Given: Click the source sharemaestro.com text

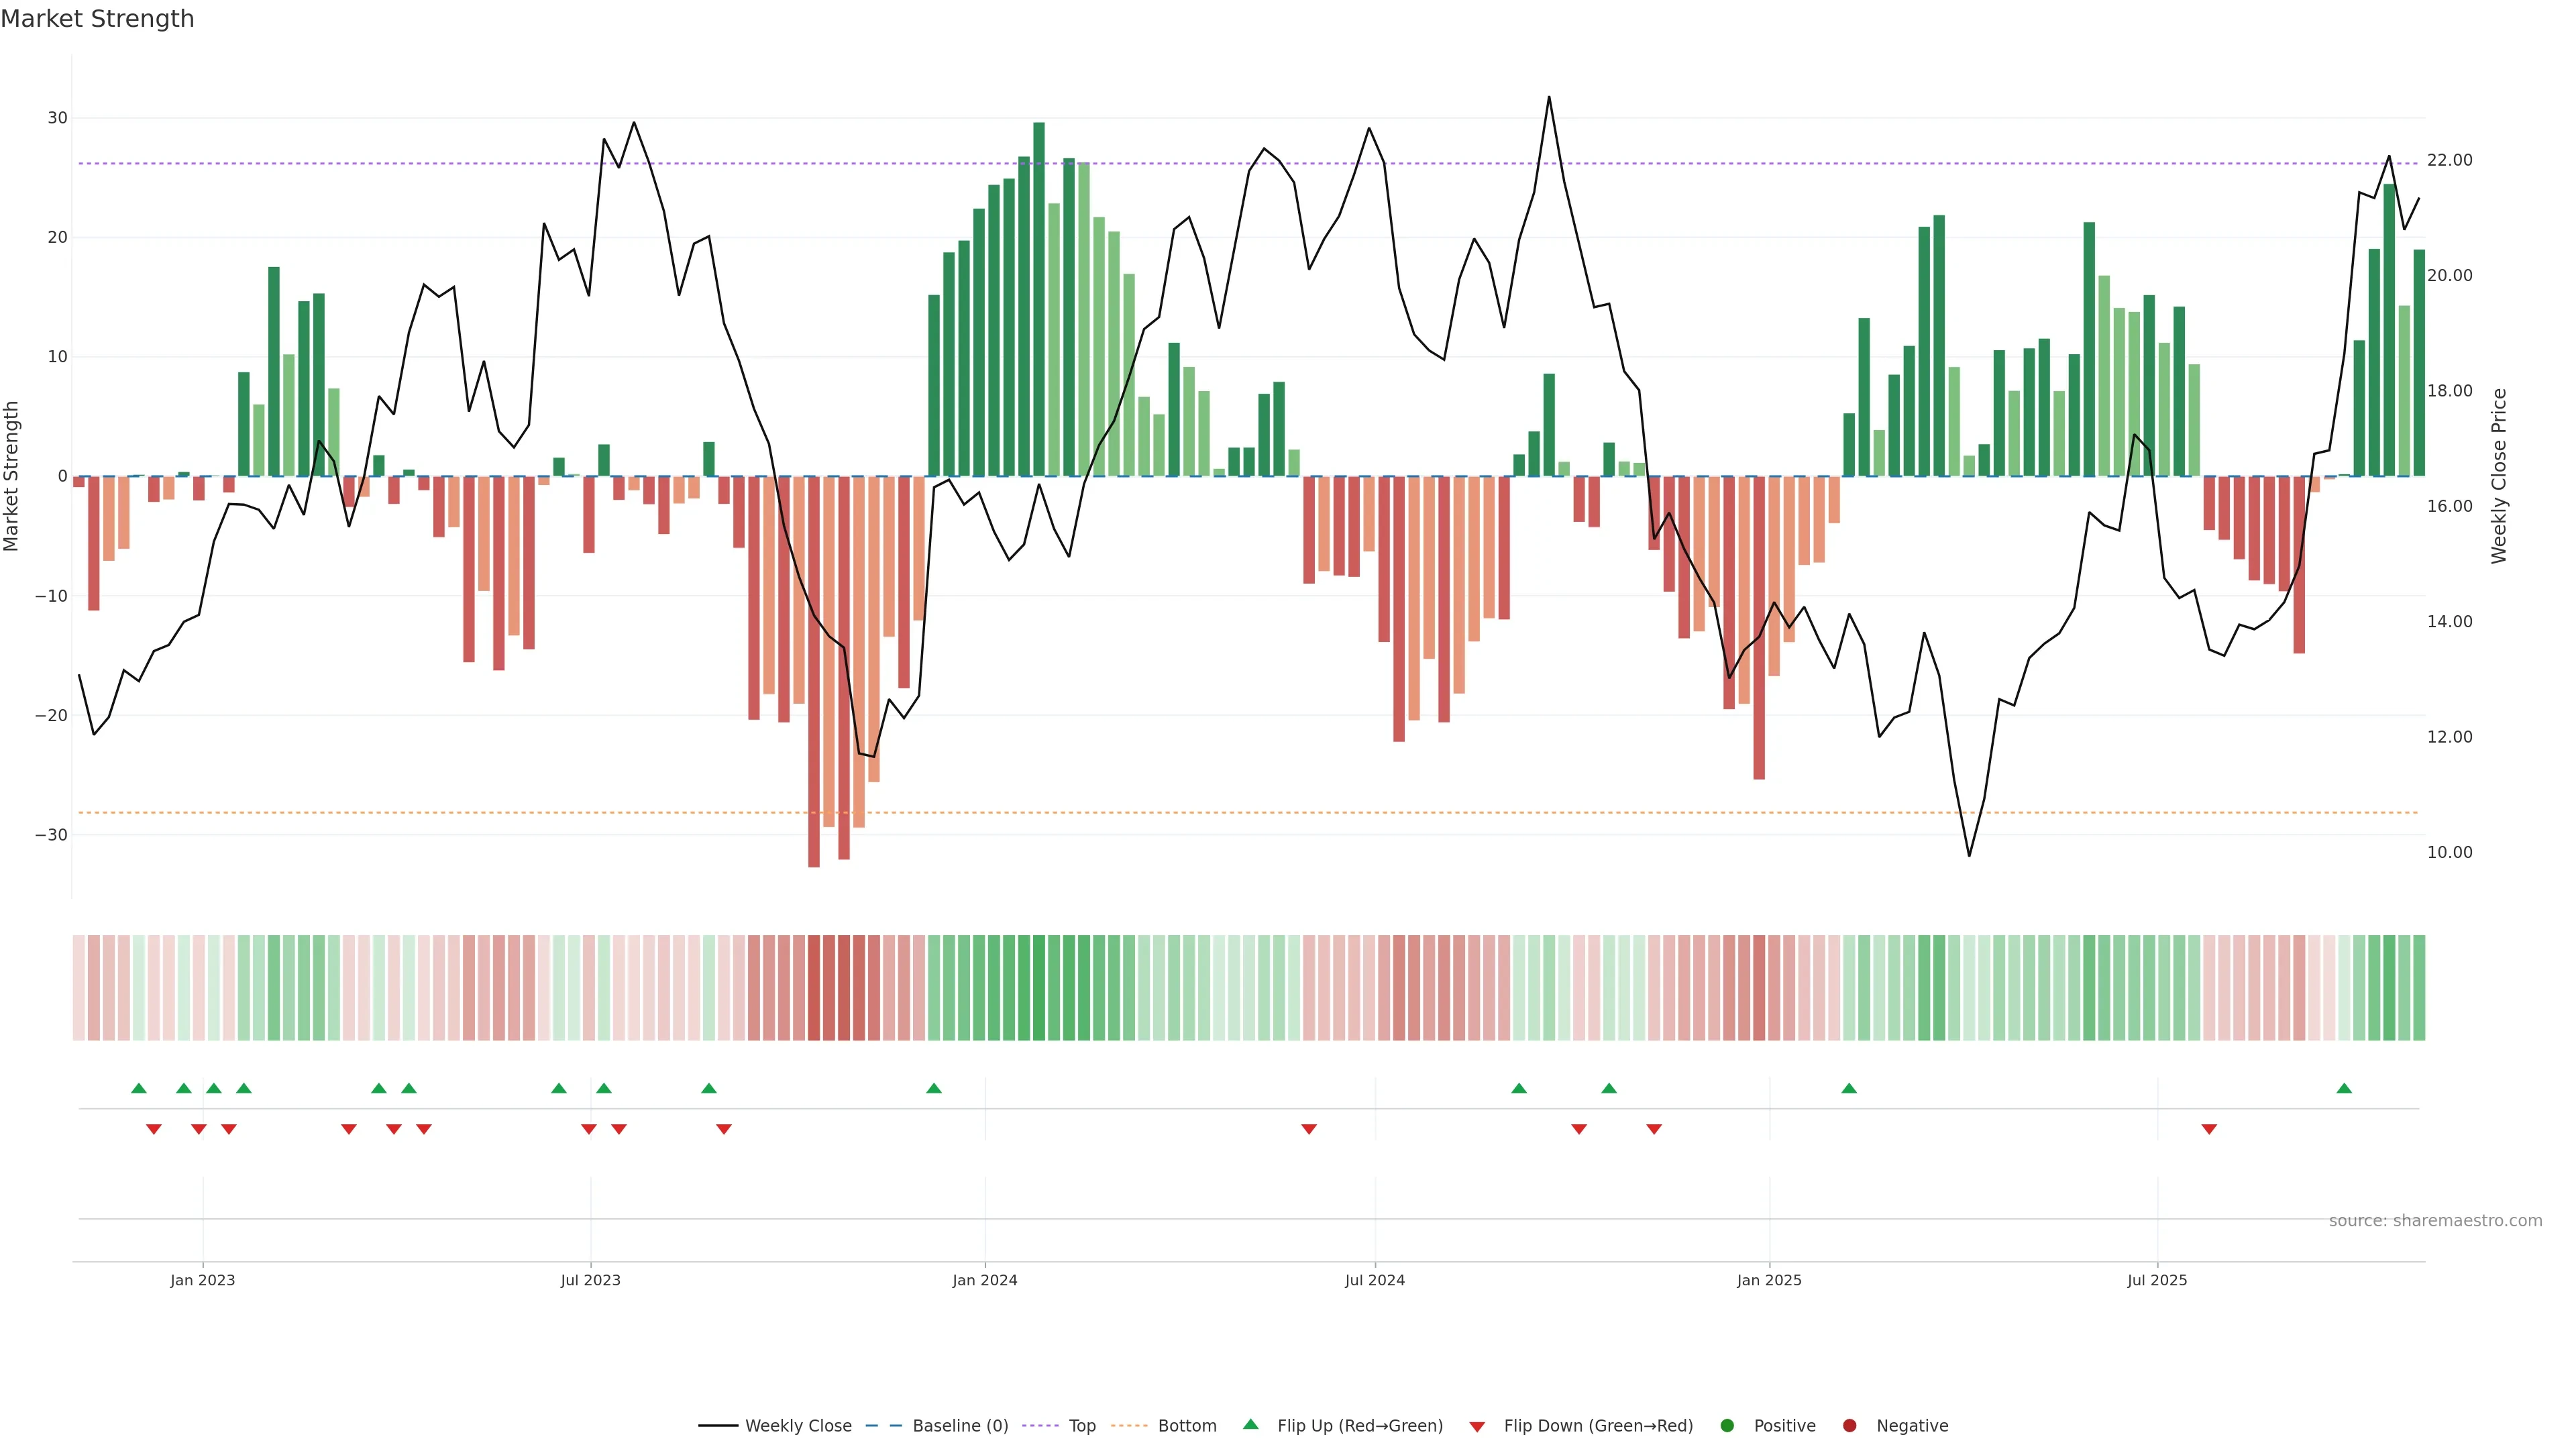Looking at the screenshot, I should 2435,1221.
